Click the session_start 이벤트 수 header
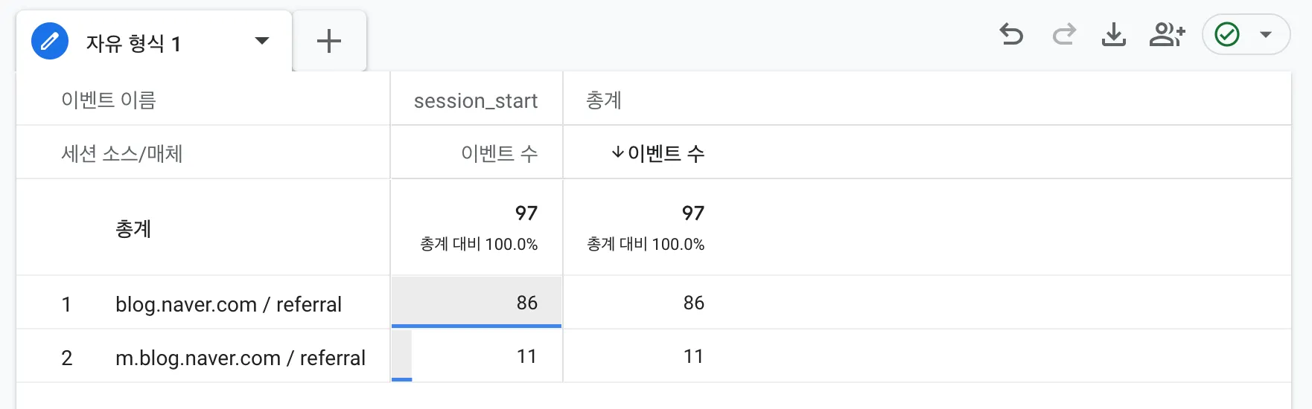This screenshot has width=1312, height=409. (x=499, y=153)
